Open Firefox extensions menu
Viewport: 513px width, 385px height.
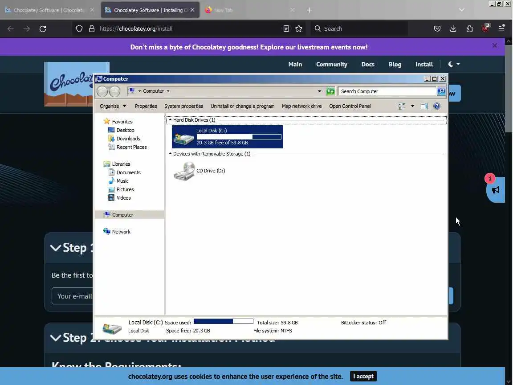(x=469, y=29)
